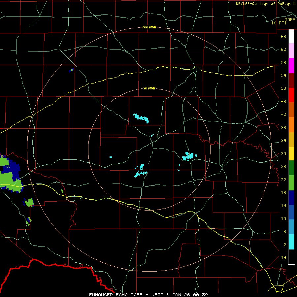297x297 pixels.
Task: Click the "NEXLAB-College of DuPage" credit text
Action: tap(264, 4)
